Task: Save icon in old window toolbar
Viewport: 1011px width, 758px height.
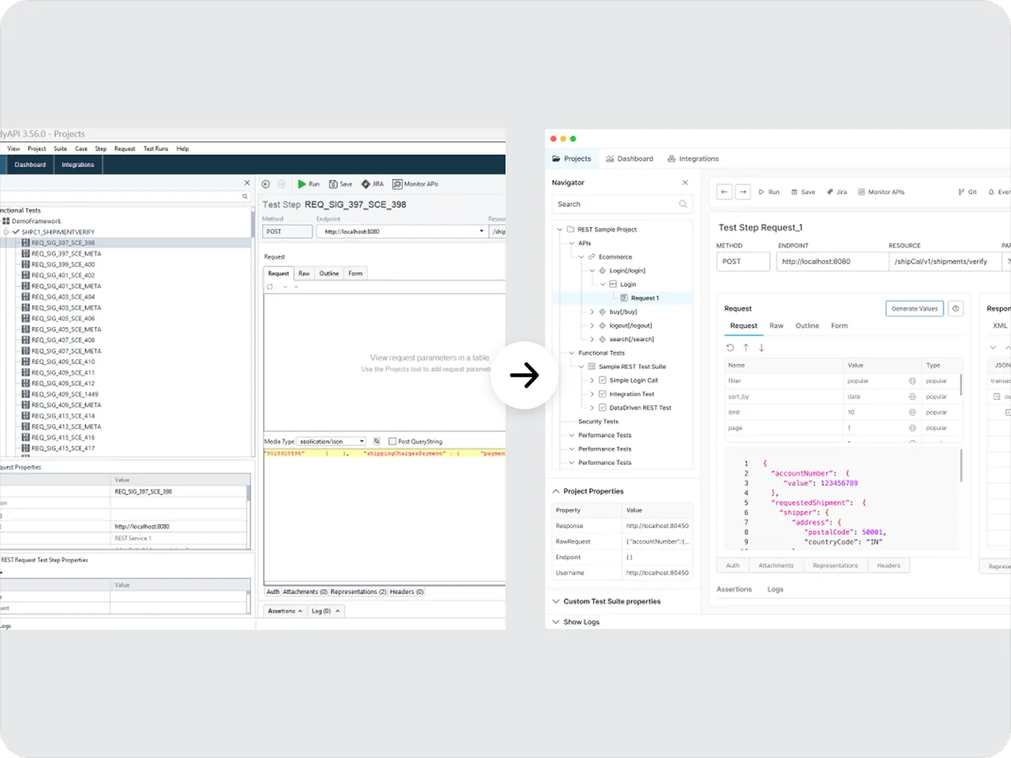Action: (x=333, y=184)
